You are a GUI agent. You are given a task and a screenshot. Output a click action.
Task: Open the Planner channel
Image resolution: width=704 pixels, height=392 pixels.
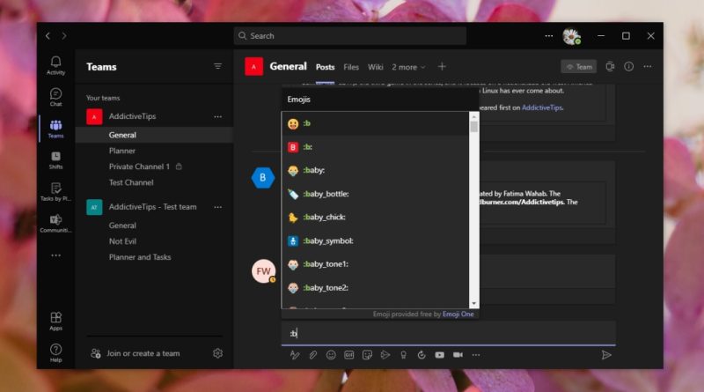(121, 151)
